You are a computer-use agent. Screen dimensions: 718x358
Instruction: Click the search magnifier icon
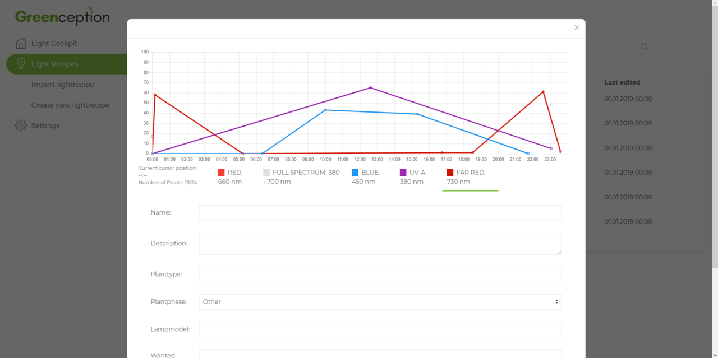click(645, 46)
